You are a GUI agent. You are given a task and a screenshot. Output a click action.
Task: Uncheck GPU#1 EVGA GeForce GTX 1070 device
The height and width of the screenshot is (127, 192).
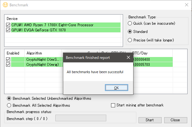point(8,30)
